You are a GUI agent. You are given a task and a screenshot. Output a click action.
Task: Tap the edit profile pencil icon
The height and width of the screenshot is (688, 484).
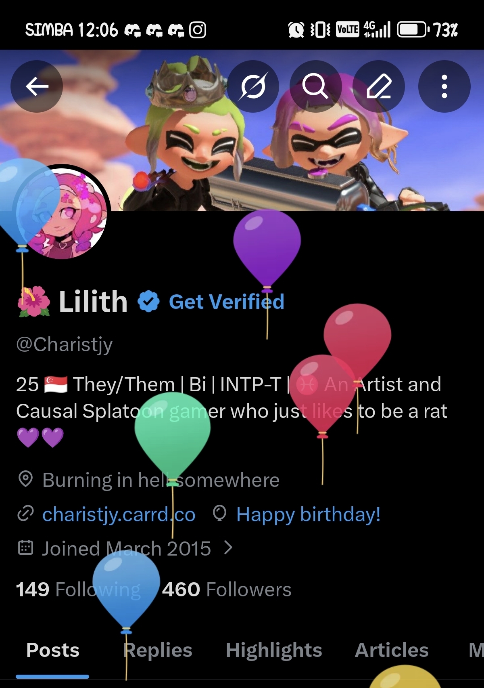point(379,86)
